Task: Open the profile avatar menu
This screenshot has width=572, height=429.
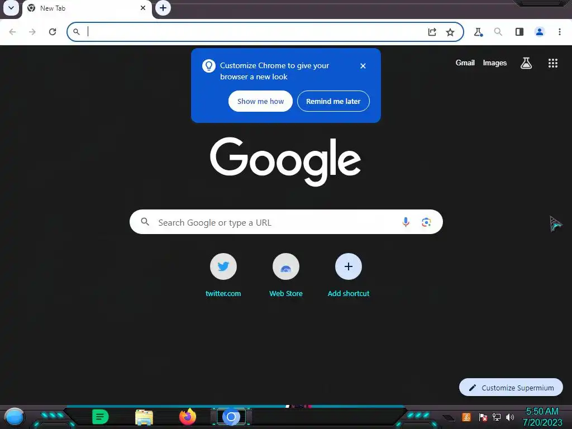Action: [540, 32]
